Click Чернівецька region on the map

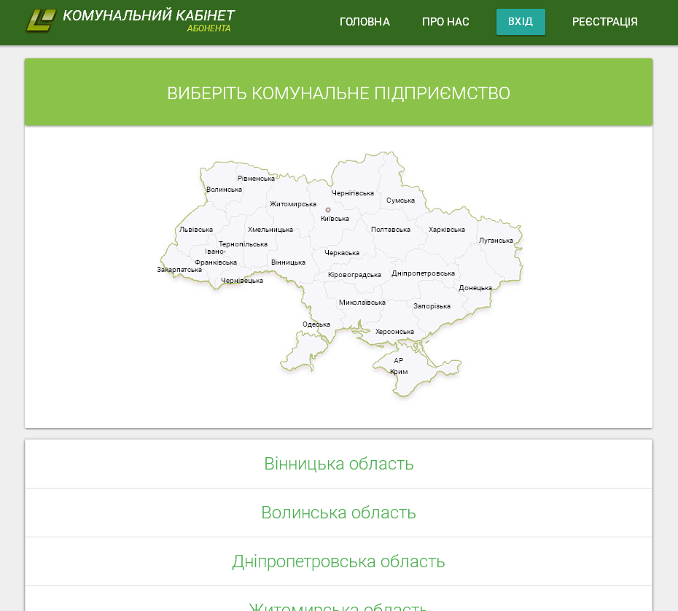[242, 281]
